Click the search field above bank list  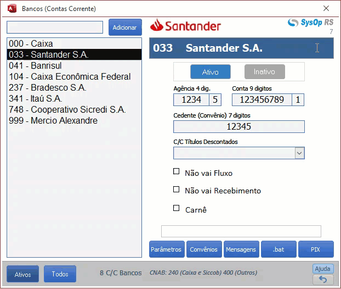click(x=55, y=27)
